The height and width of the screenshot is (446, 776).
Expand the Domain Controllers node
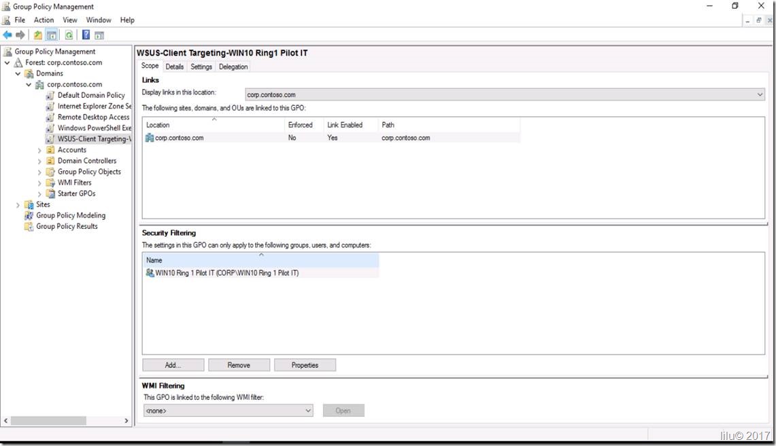click(39, 161)
